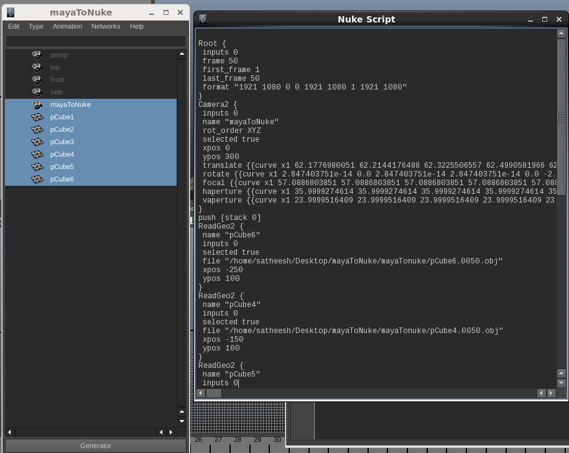Click the pCube5 mesh icon
The height and width of the screenshot is (453, 569).
click(37, 167)
